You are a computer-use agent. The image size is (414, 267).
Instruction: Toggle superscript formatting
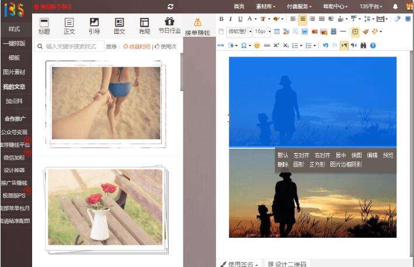click(x=276, y=45)
